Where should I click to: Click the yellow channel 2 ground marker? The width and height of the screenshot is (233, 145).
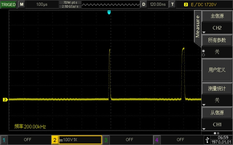pyautogui.click(x=5, y=100)
